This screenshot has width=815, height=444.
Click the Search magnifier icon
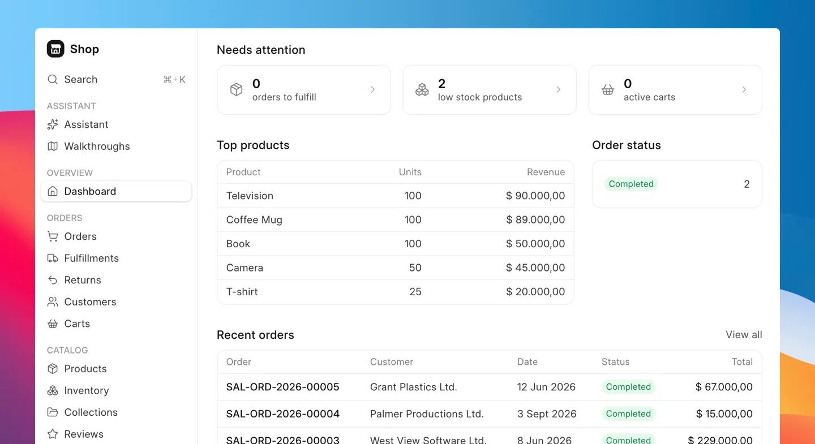(53, 79)
